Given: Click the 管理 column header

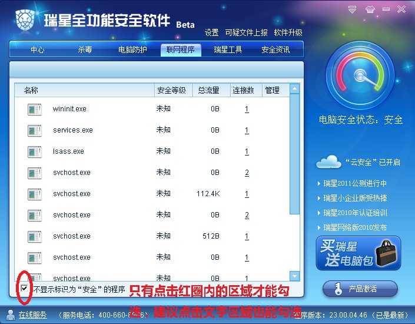Looking at the screenshot, I should coord(275,90).
